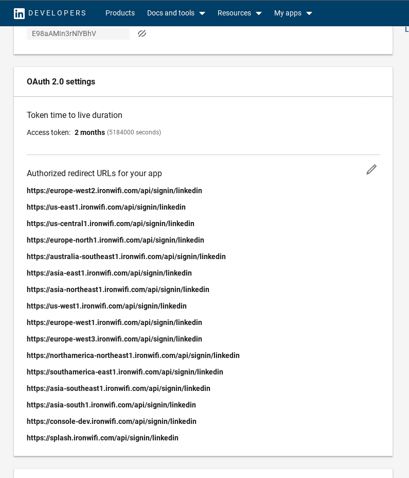The height and width of the screenshot is (478, 409).
Task: Click the australia-southeast1 ironwifi redirect URL
Action: click(126, 257)
